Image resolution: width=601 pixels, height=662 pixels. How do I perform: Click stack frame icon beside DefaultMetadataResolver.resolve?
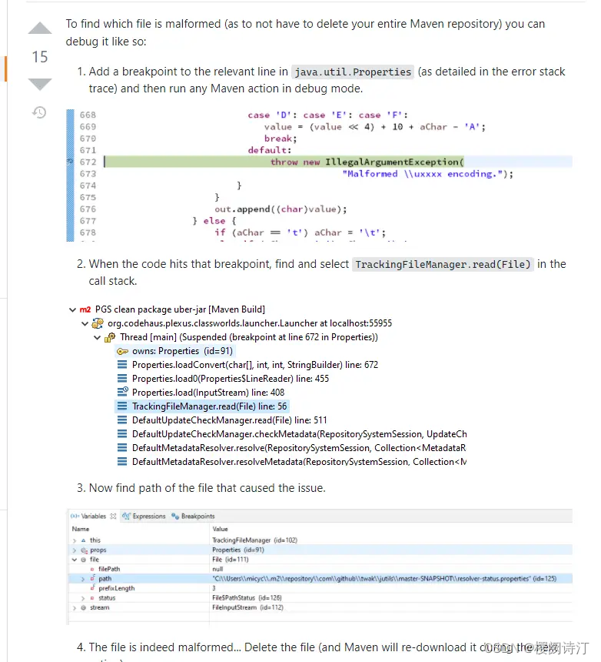point(121,448)
